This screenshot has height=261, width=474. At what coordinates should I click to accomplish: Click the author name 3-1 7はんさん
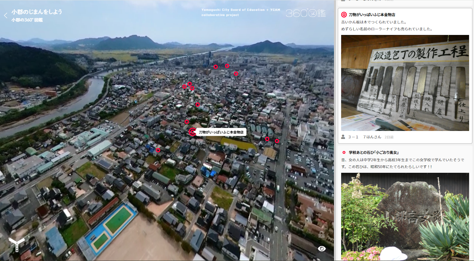tap(365, 137)
